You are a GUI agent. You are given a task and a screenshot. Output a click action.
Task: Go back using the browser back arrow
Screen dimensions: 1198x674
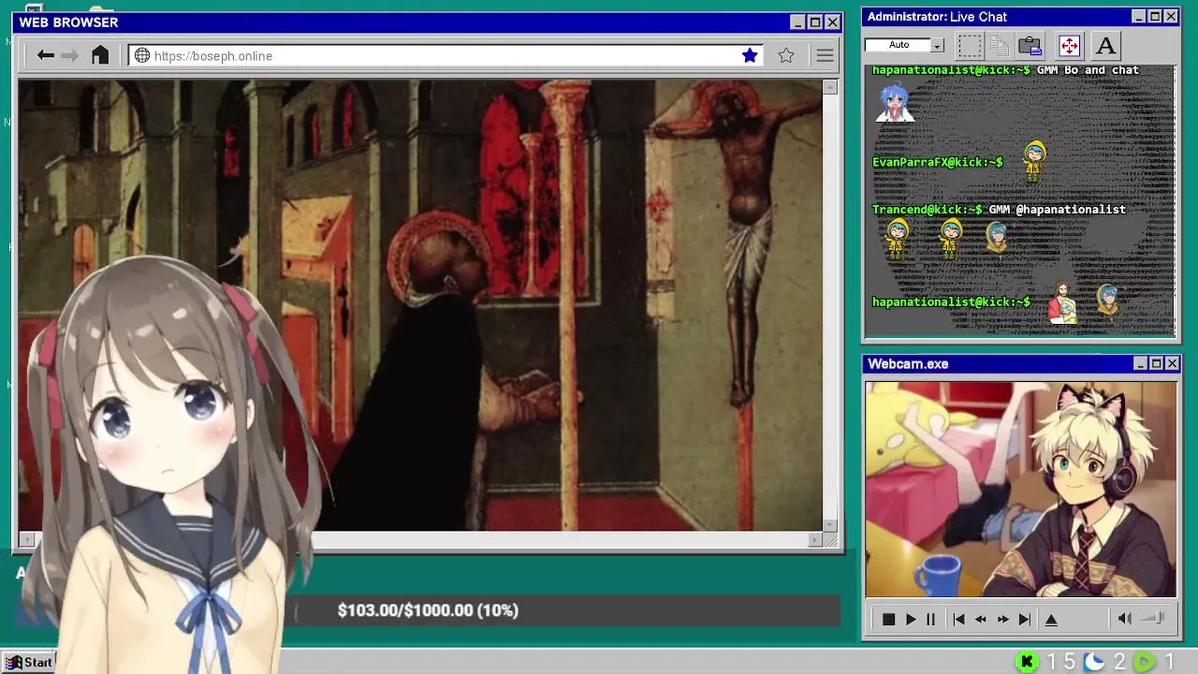coord(45,55)
